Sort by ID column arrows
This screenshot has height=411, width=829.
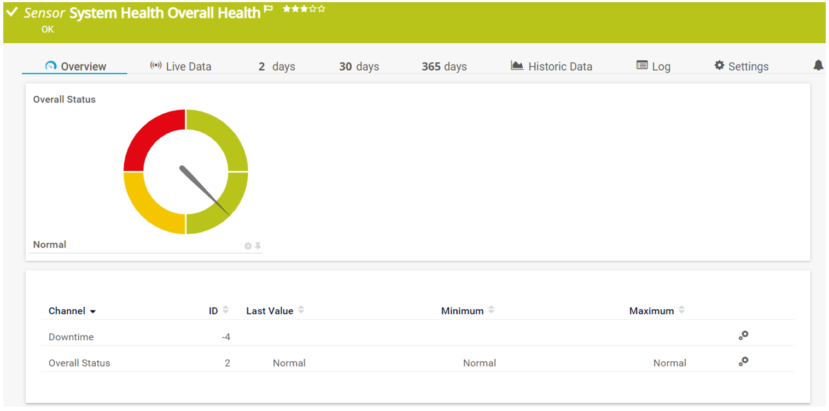[x=226, y=310]
